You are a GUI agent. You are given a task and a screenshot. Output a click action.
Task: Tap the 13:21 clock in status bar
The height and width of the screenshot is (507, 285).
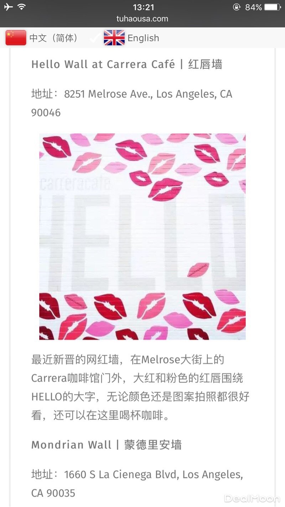(x=144, y=7)
